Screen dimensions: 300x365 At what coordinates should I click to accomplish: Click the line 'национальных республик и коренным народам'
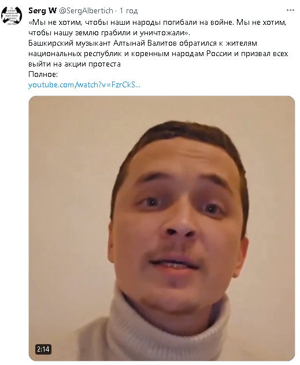[116, 54]
